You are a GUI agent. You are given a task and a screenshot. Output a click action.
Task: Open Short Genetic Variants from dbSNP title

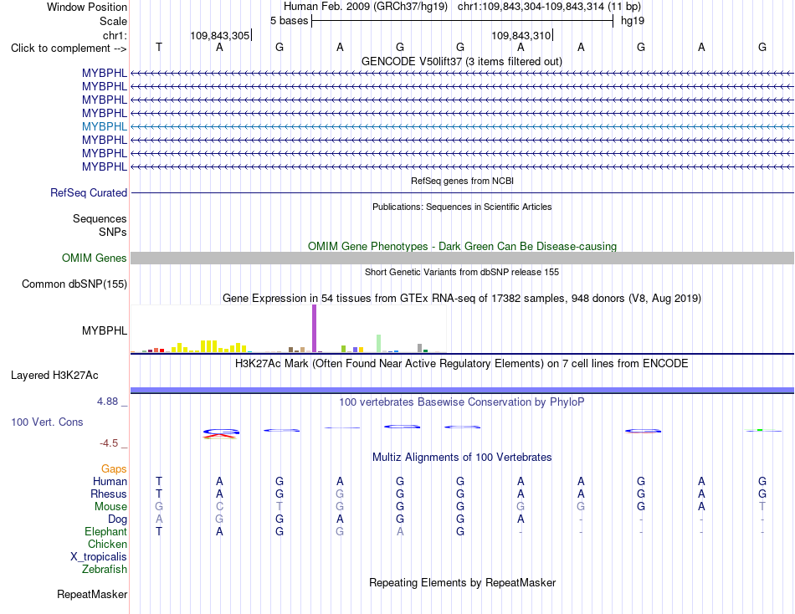point(462,272)
